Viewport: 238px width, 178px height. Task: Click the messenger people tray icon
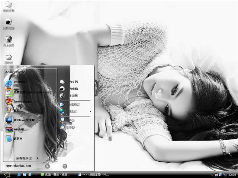click(216, 175)
